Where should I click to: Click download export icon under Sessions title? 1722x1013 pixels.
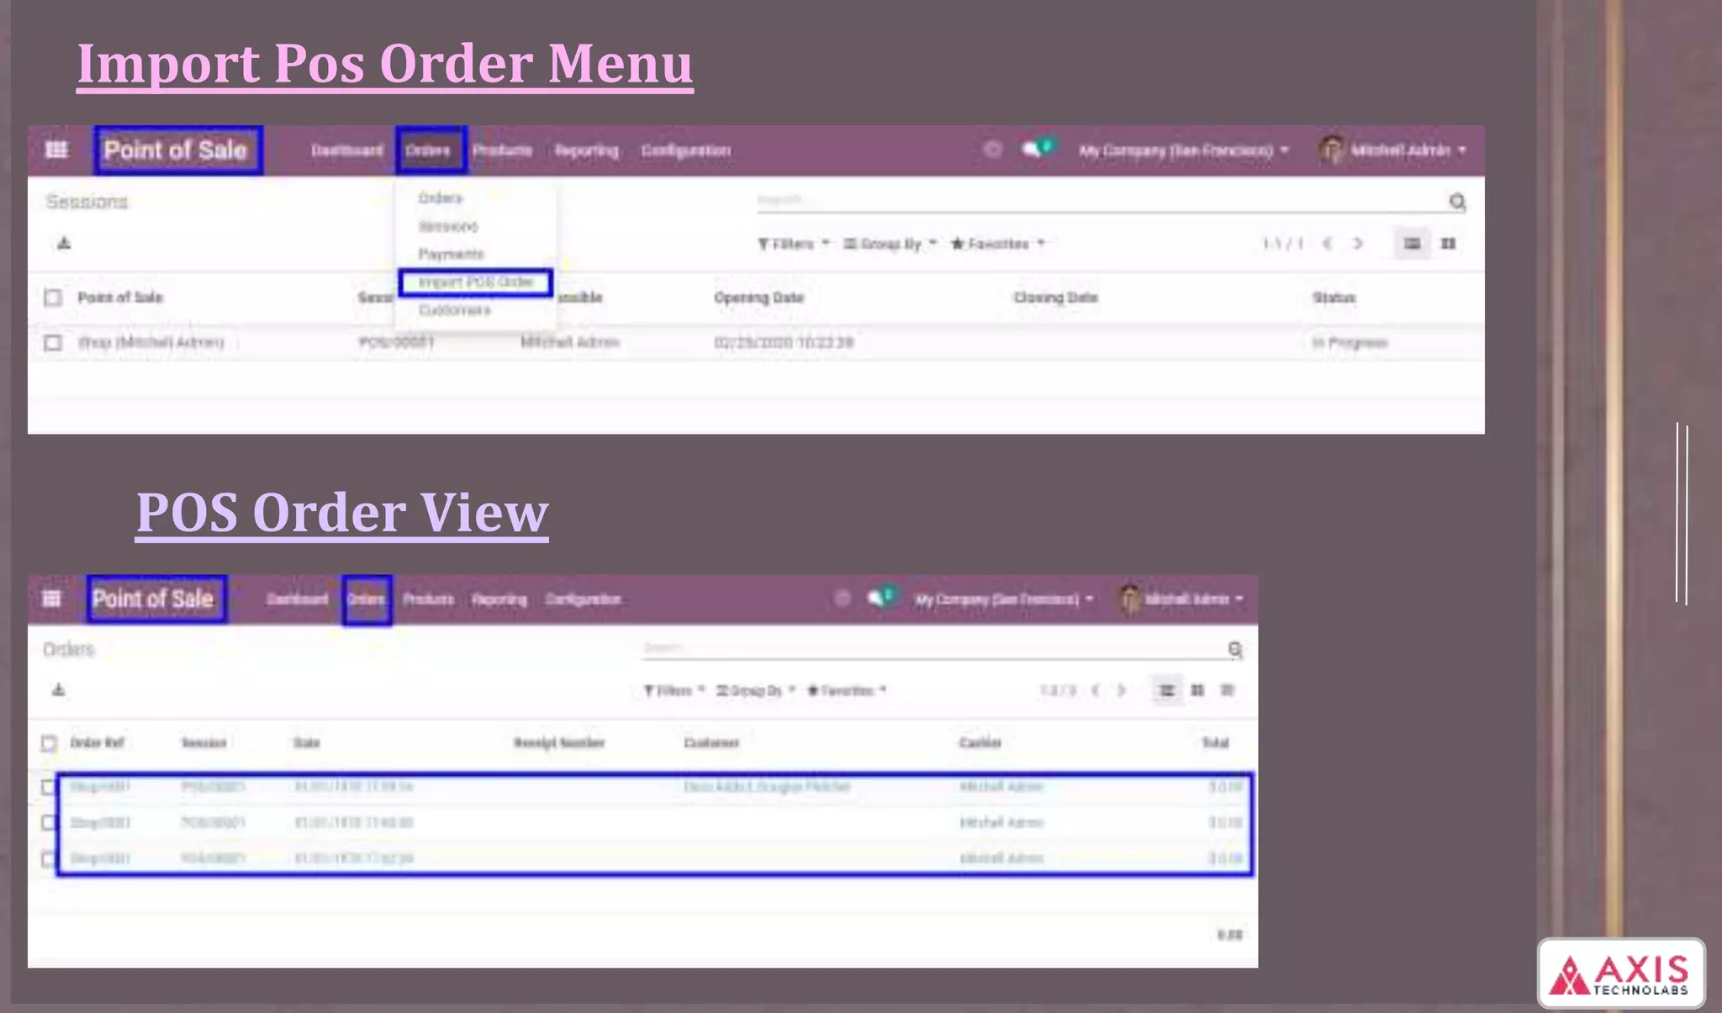[x=64, y=244]
